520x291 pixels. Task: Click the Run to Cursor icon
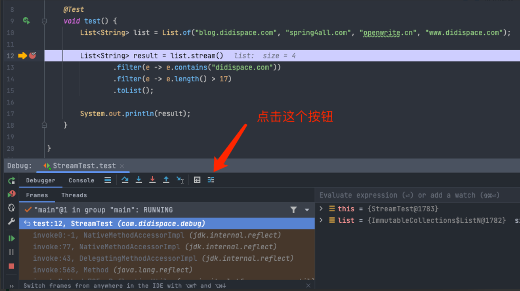[x=180, y=180]
